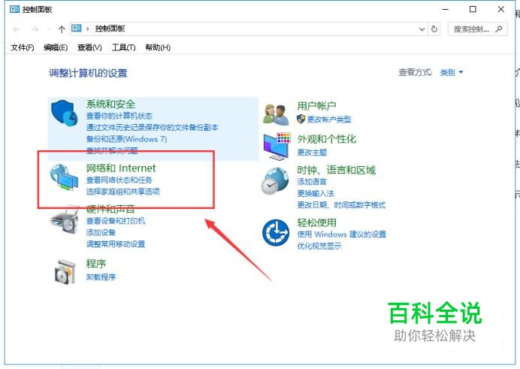Expand the address path chevron before 控制面板
The height and width of the screenshot is (369, 520).
[x=88, y=29]
